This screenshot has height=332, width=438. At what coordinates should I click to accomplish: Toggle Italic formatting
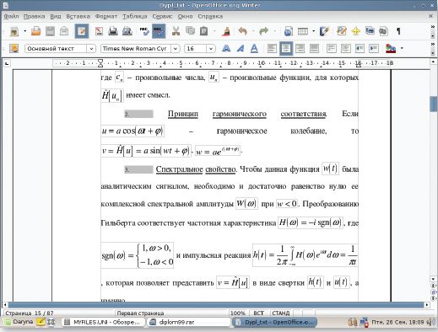(x=241, y=49)
